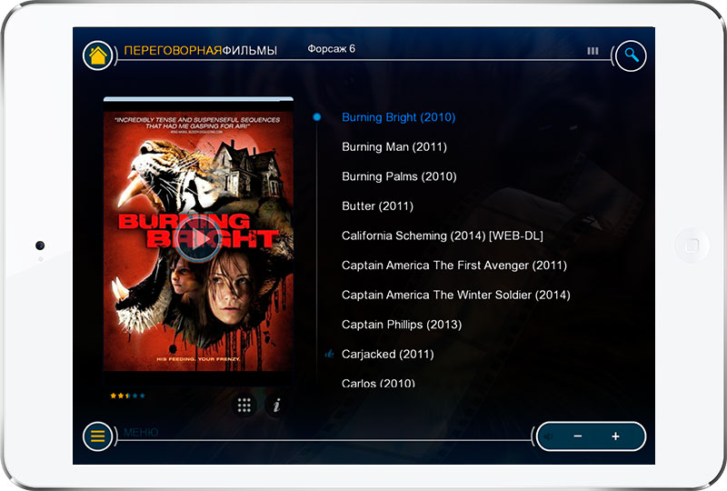Click the three-bar indicator near search

[593, 51]
